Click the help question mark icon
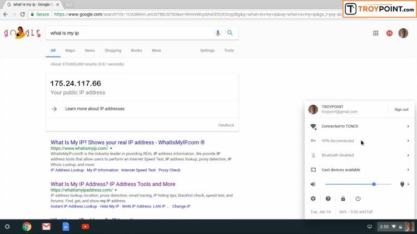Viewport: 417px width, 234px height. 328,199
